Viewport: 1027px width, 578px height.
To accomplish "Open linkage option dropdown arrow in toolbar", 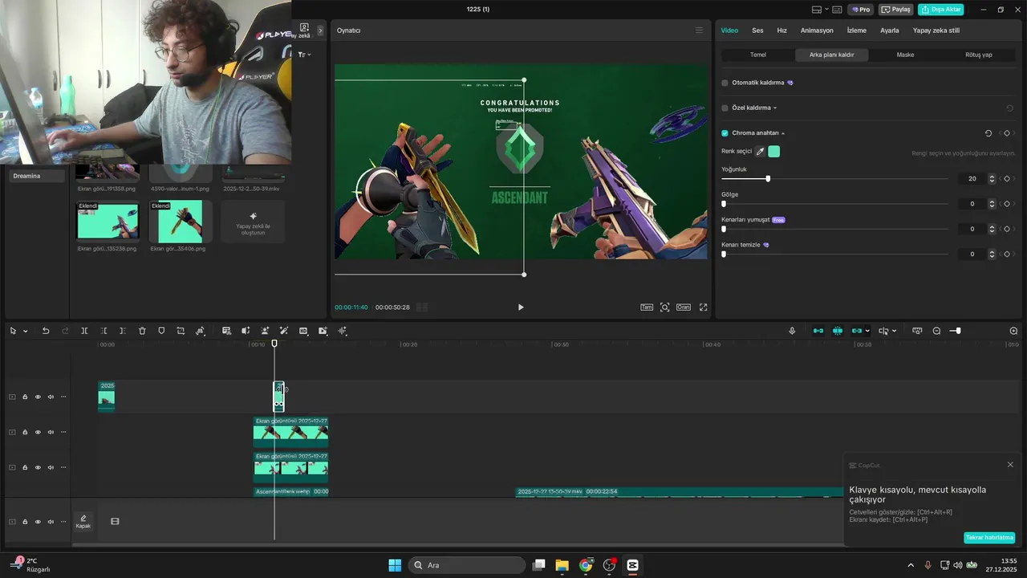I will click(867, 331).
